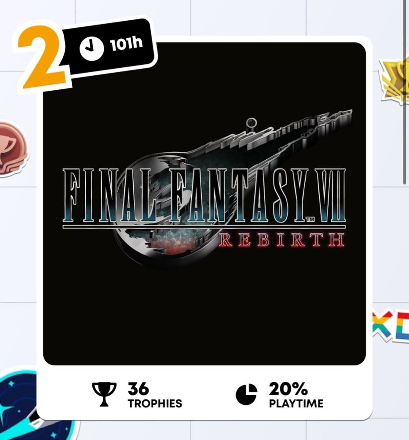Screen dimensions: 409x440
Task: Click the 36 trophy count number
Action: [138, 389]
